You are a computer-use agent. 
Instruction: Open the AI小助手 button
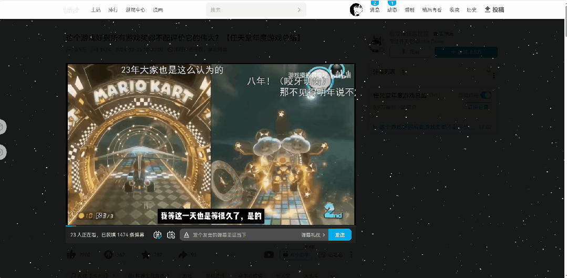click(296, 254)
